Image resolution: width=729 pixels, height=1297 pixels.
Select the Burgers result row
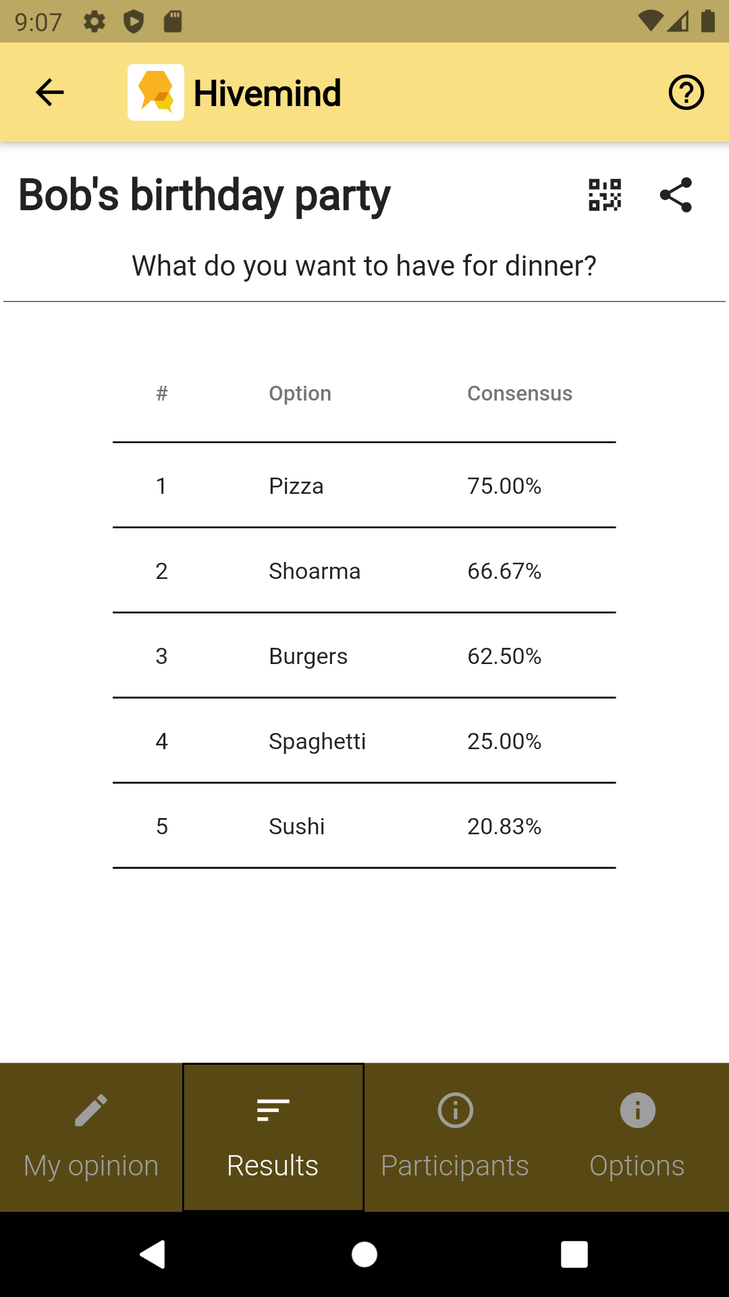(364, 656)
